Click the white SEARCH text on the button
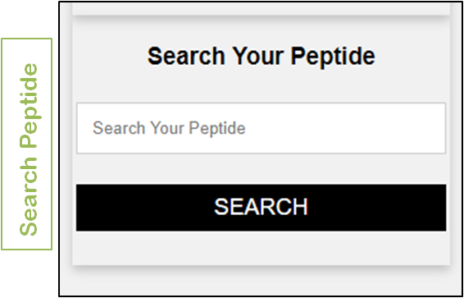 click(x=261, y=207)
